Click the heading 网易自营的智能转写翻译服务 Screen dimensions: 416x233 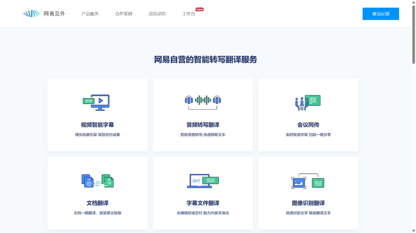206,60
